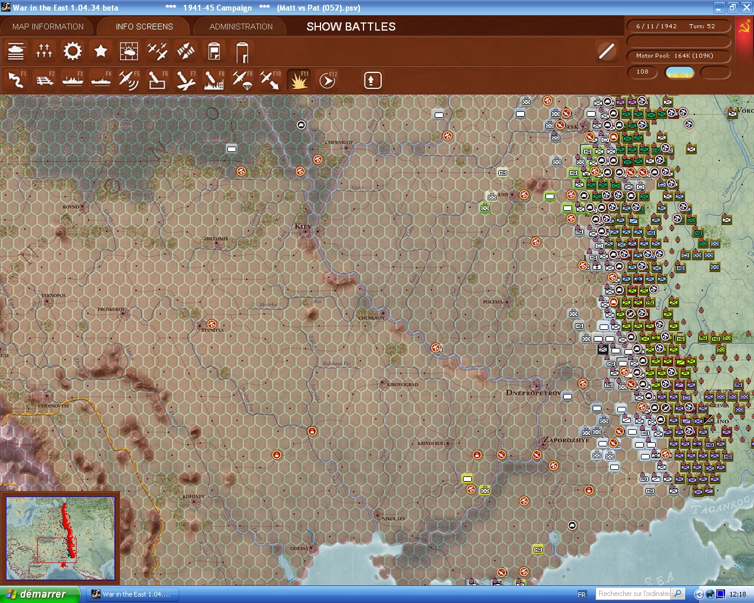Switch to the INFO SCREENS tab
The width and height of the screenshot is (754, 603).
(144, 26)
